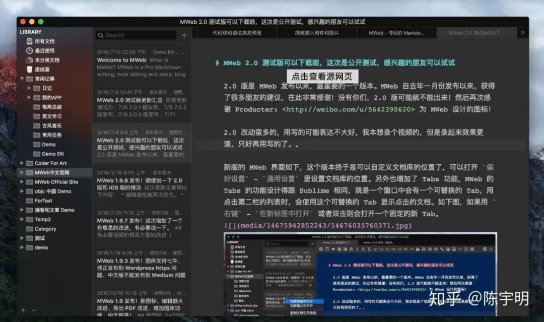
Task: Open the MWeb 1.9.7 发布 document
Action: coord(142,224)
